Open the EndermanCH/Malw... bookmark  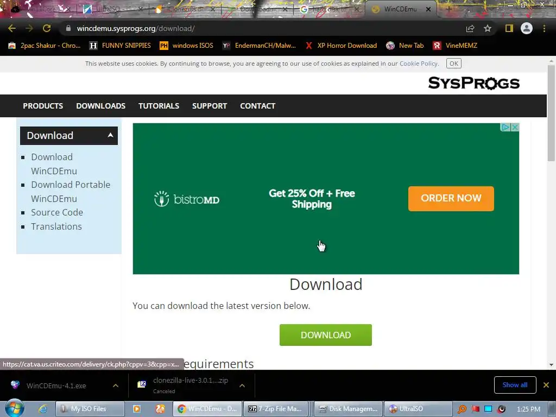pos(259,46)
